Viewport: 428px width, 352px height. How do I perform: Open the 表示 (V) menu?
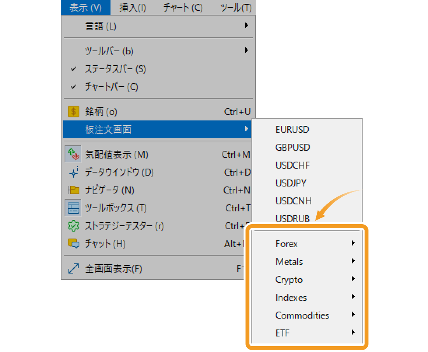[86, 7]
